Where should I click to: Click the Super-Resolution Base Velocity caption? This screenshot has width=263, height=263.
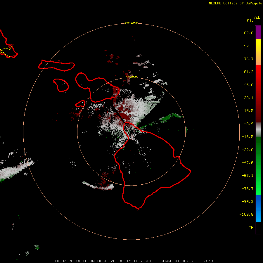(133, 261)
